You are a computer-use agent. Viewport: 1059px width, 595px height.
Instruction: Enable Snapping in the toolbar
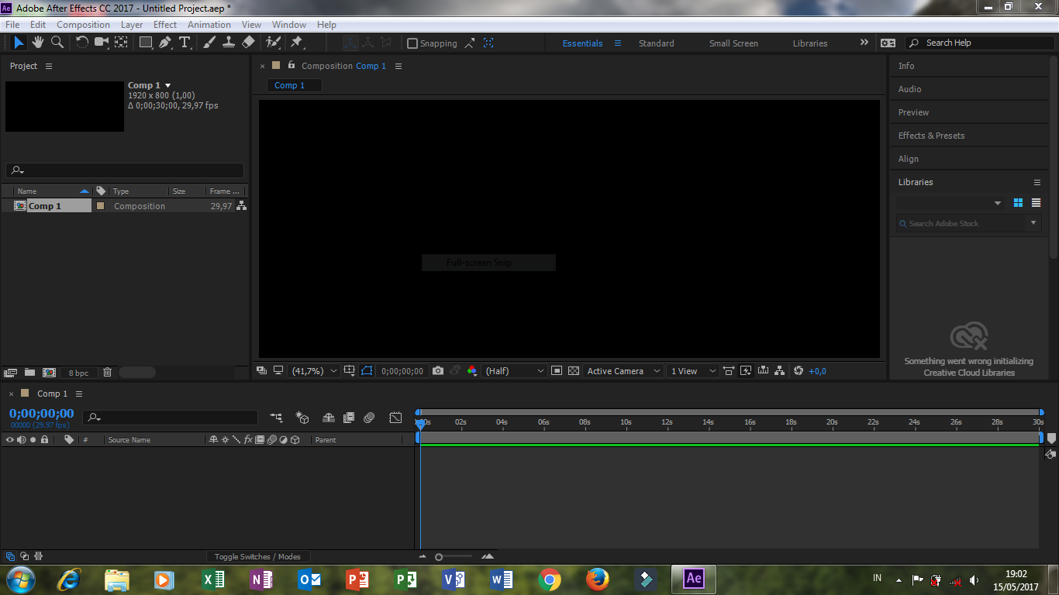pos(412,43)
